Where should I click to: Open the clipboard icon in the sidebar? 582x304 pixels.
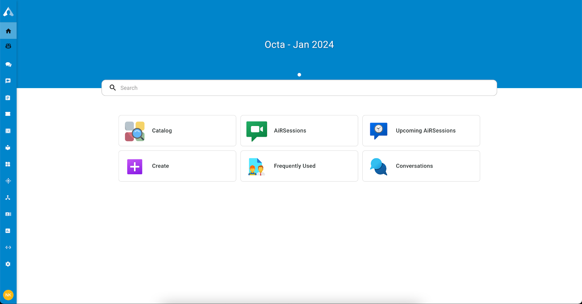8,98
